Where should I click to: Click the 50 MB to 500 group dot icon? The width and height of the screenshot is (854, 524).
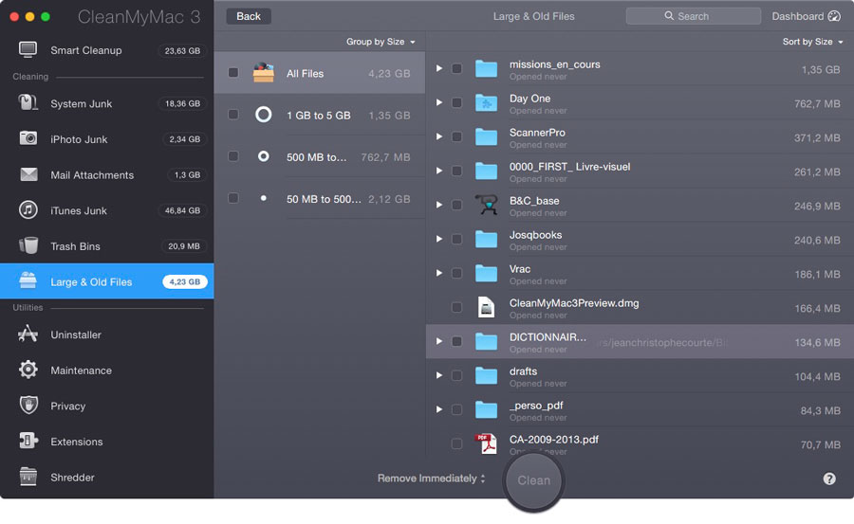click(x=264, y=198)
